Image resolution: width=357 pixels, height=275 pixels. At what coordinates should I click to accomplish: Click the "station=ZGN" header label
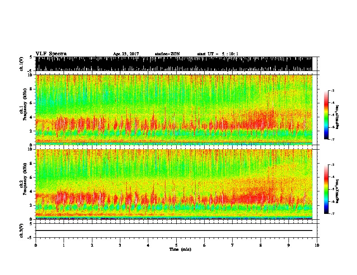pos(167,54)
